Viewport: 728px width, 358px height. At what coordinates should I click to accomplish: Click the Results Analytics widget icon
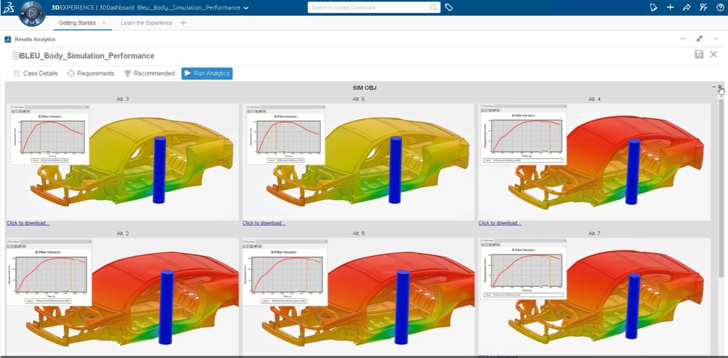pos(8,39)
